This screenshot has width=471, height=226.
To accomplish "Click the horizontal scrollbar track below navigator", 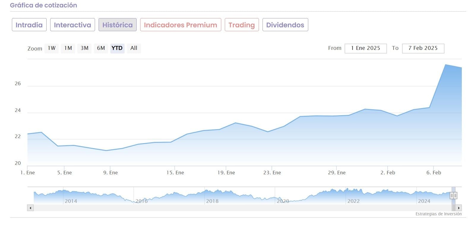I will coord(238,208).
